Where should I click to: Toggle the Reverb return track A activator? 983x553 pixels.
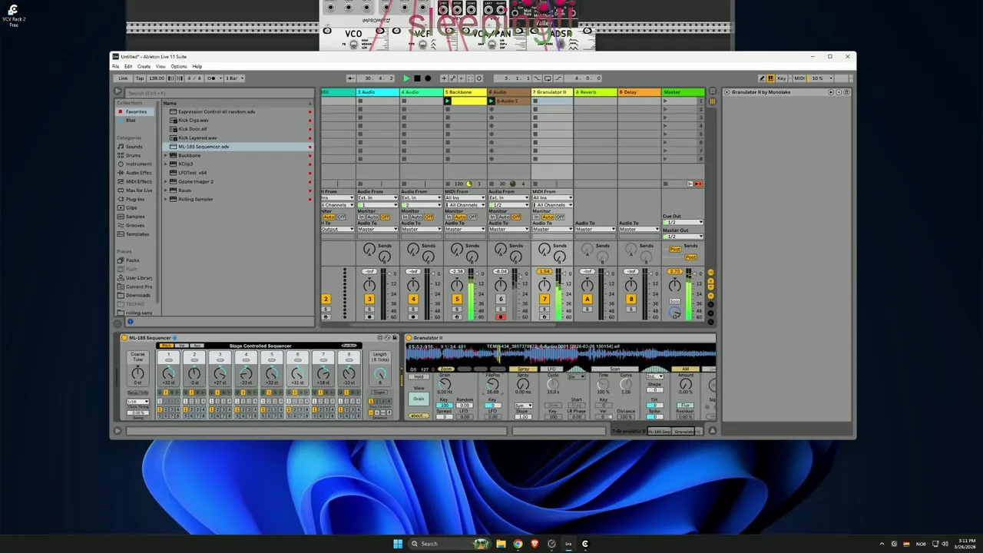[587, 299]
